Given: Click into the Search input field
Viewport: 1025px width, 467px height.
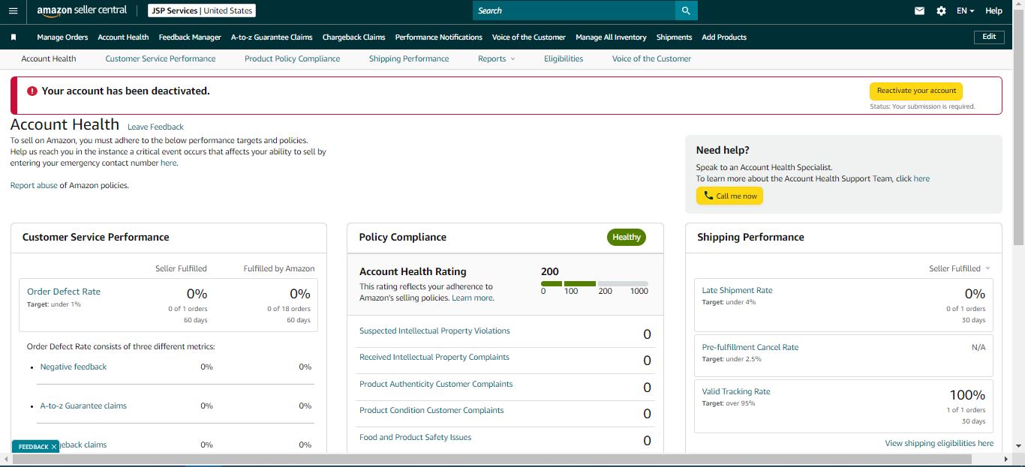Looking at the screenshot, I should (x=574, y=10).
